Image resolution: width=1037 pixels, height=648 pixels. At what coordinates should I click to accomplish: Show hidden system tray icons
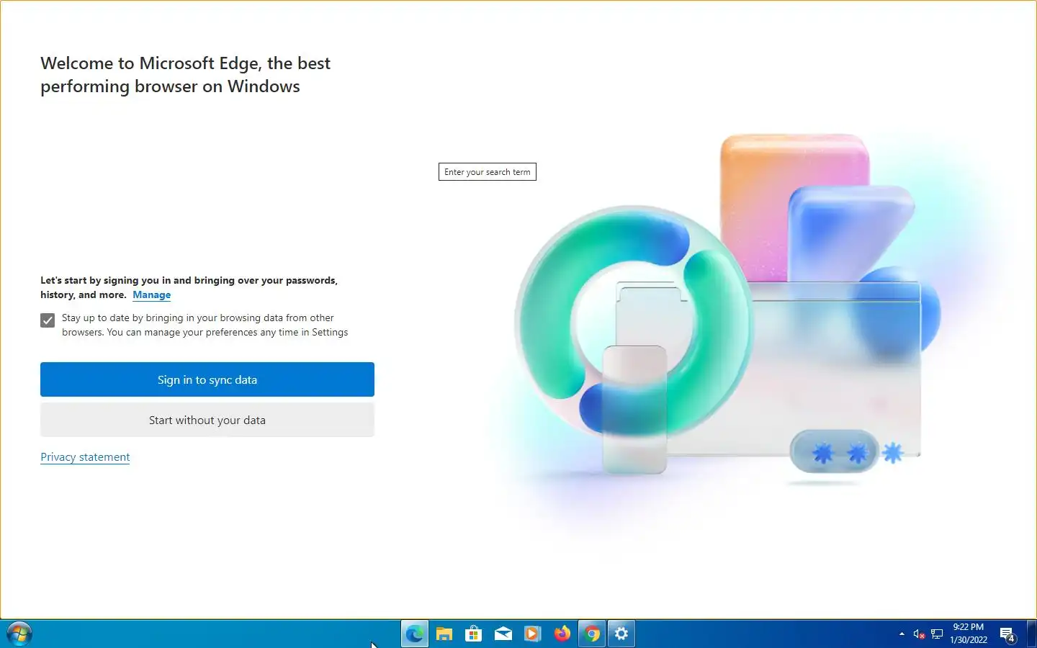point(902,634)
